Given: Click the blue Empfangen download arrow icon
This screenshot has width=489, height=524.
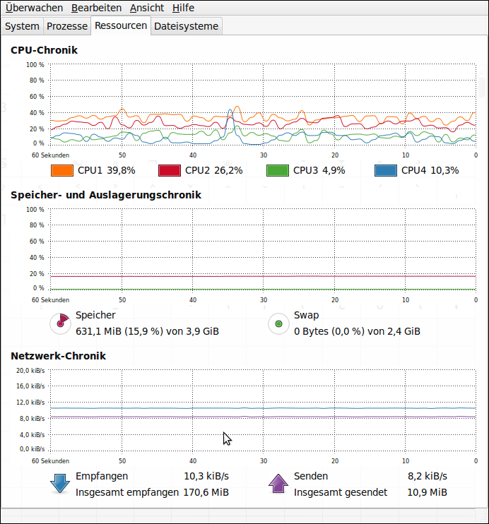Looking at the screenshot, I should [60, 484].
